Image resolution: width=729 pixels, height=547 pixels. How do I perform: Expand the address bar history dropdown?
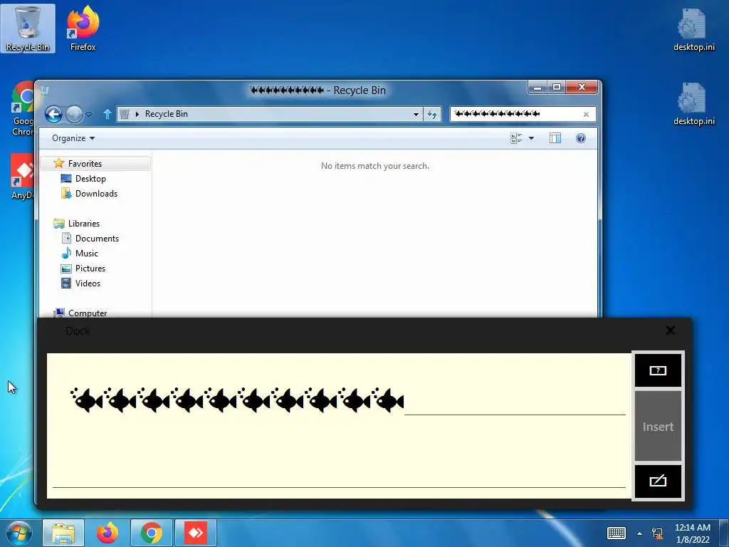click(x=416, y=115)
